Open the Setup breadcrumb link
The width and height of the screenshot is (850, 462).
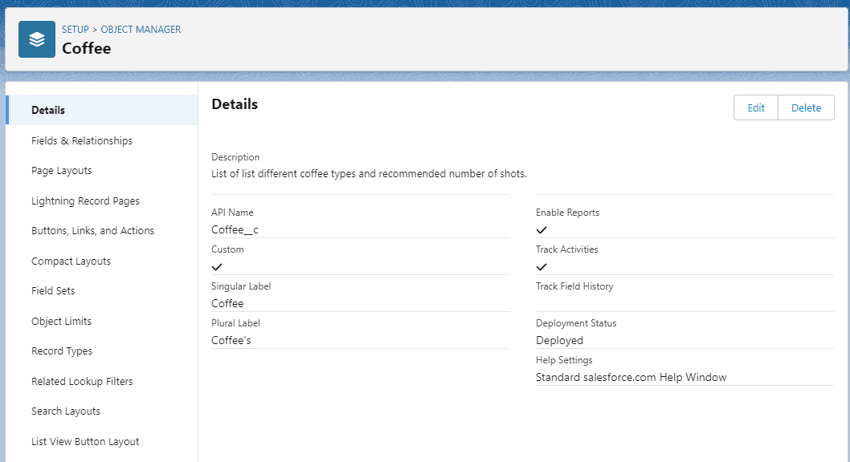pyautogui.click(x=76, y=30)
